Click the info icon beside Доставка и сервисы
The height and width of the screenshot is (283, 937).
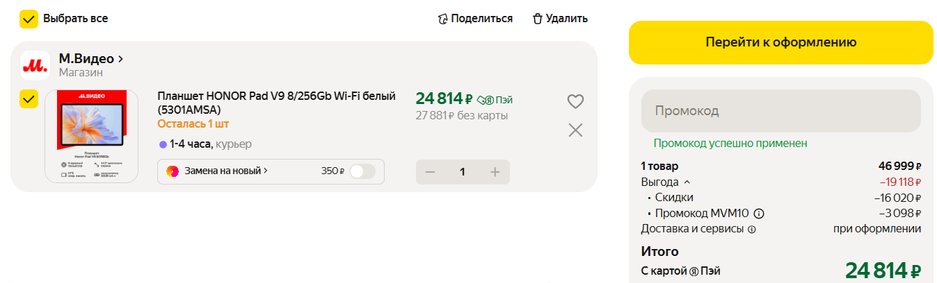coord(751,230)
